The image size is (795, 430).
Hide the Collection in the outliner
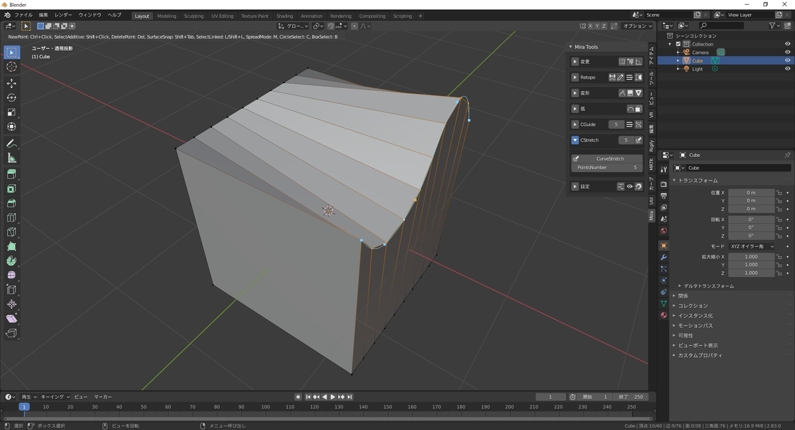788,44
